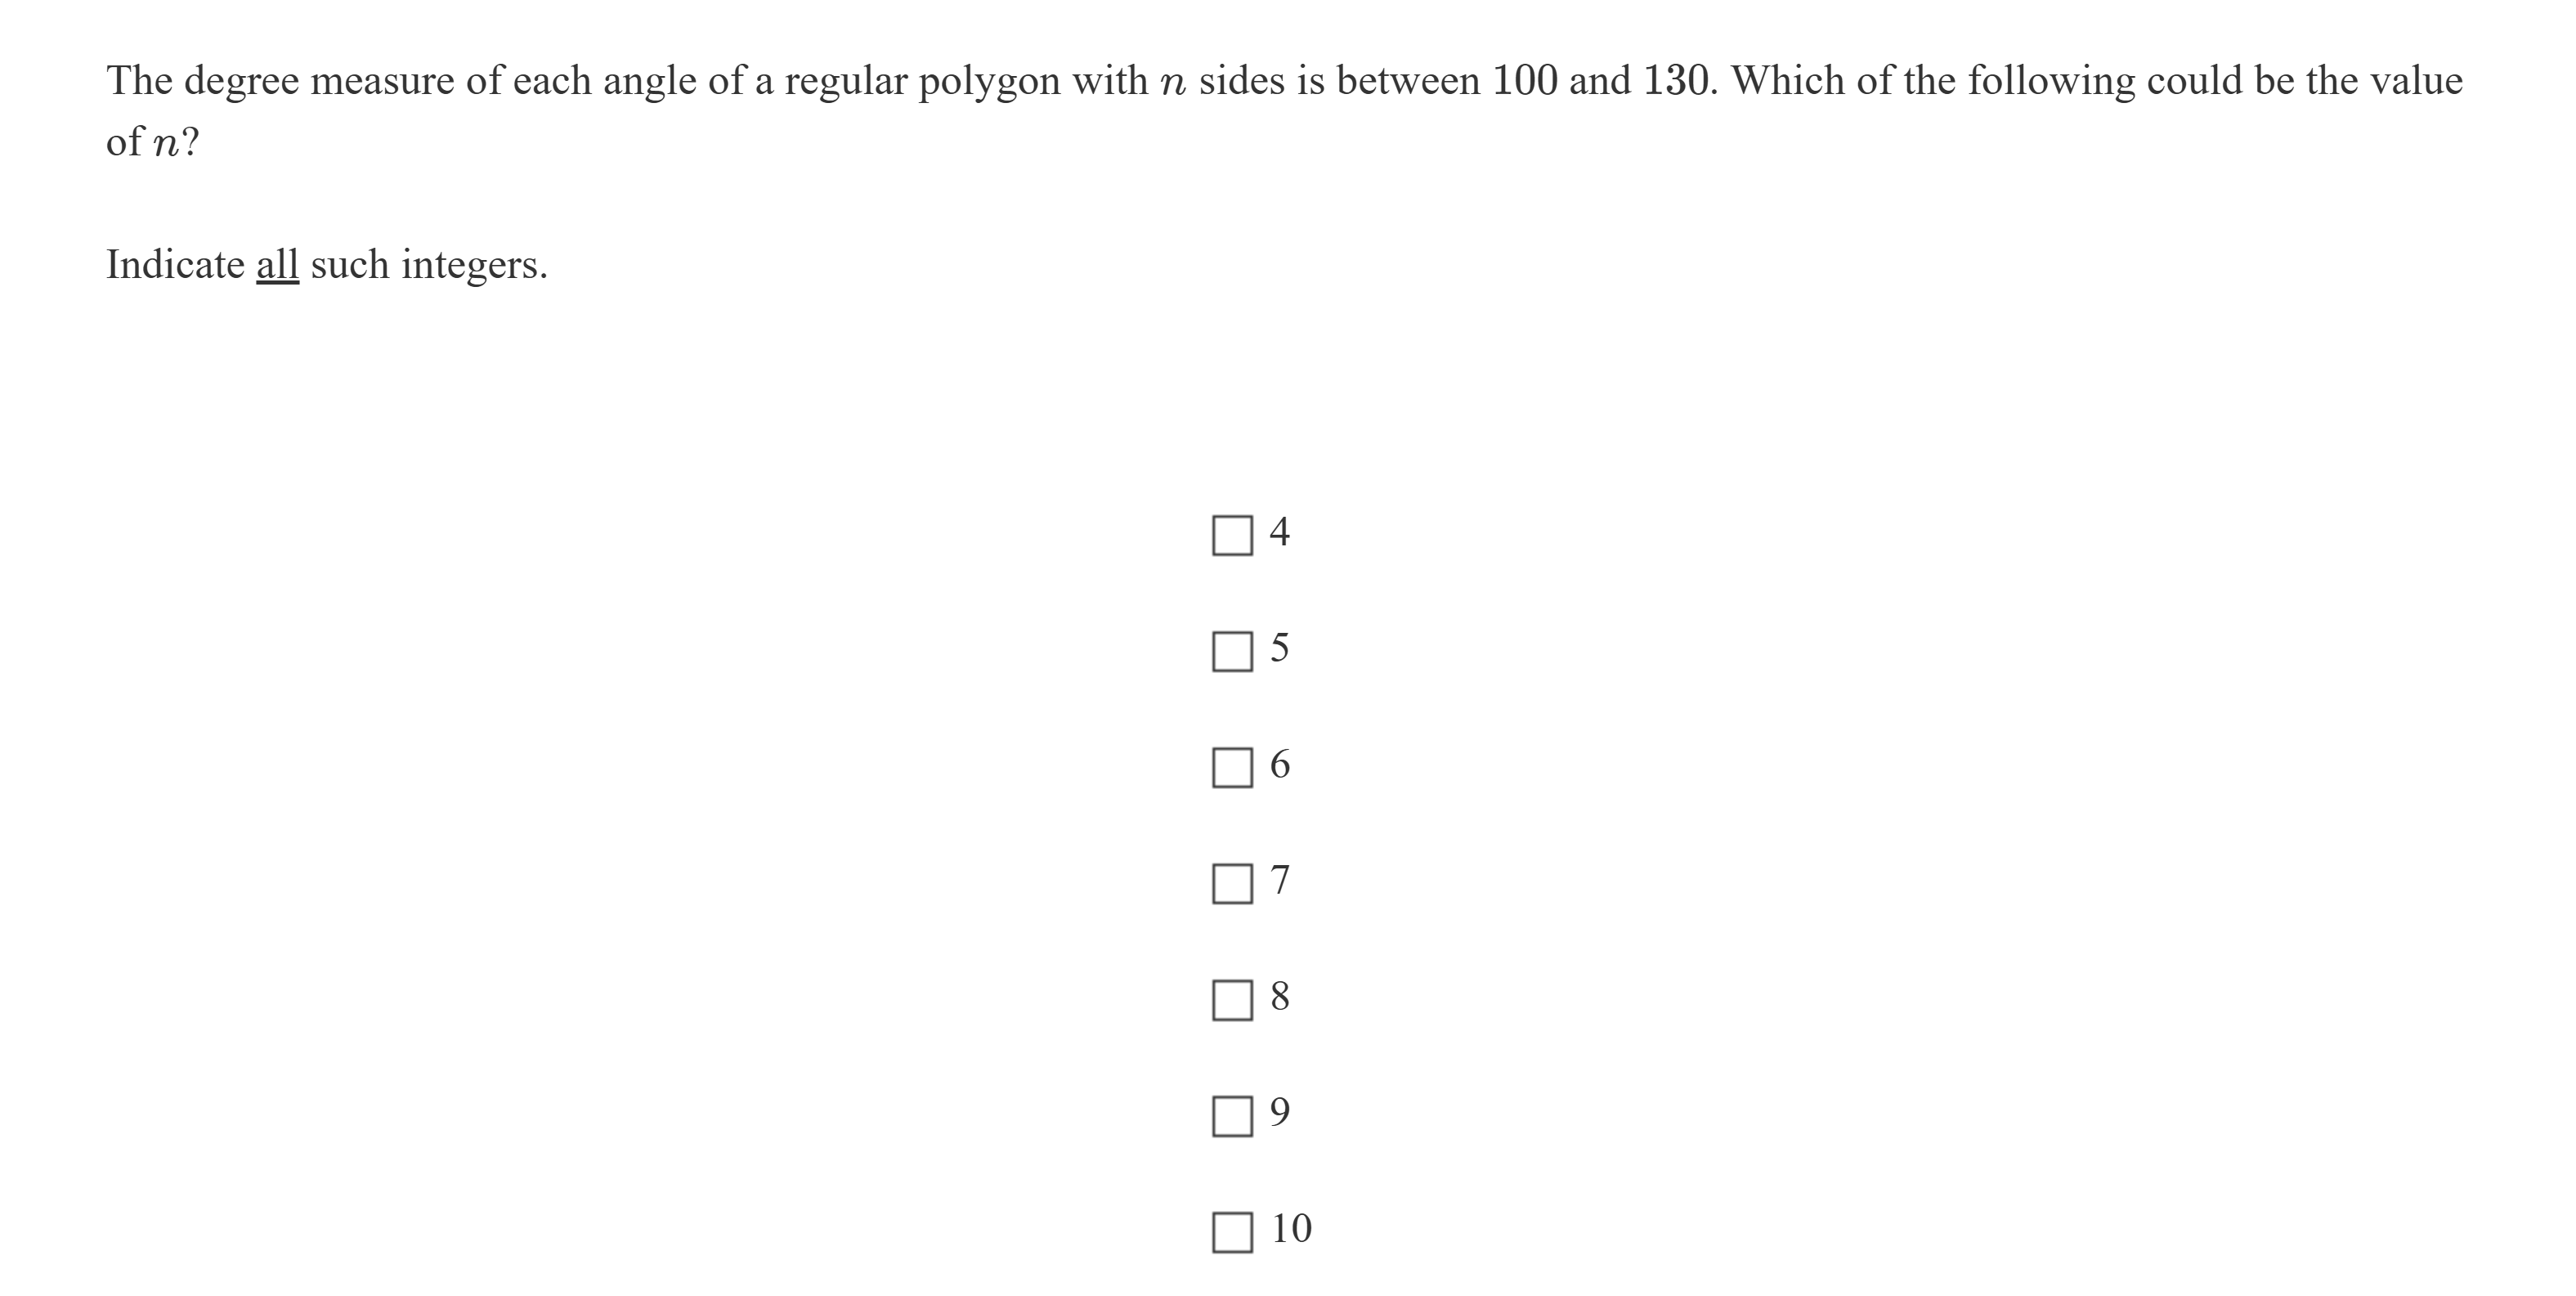Screen dimensions: 2576x1296
Task: Click the number 8 answer label
Action: pos(1279,996)
